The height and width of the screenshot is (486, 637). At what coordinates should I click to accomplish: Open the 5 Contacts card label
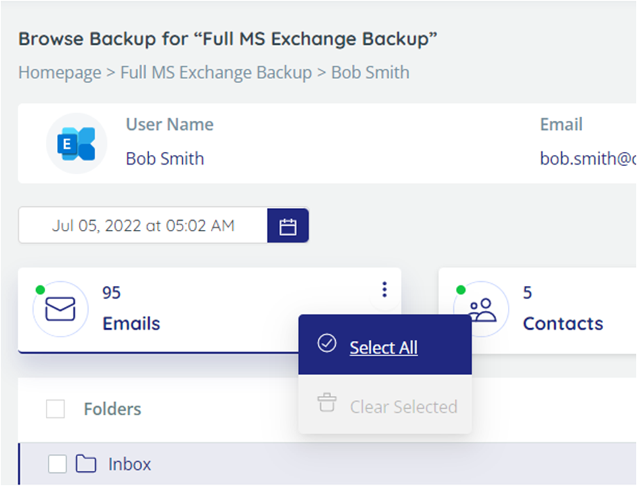(x=563, y=308)
